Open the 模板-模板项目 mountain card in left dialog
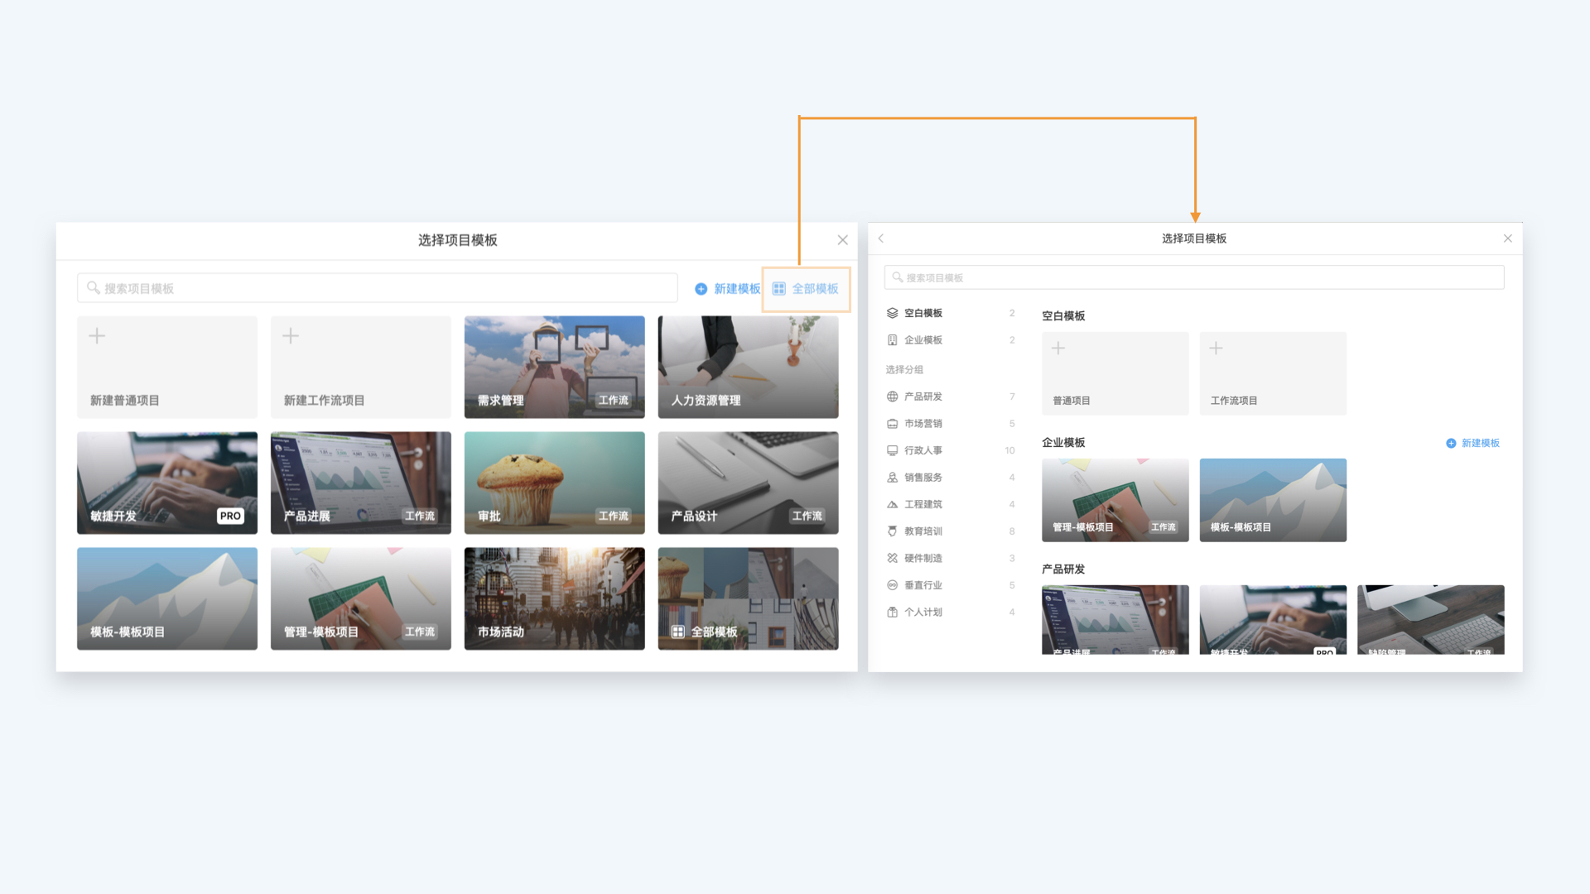The image size is (1590, 894). (x=167, y=598)
